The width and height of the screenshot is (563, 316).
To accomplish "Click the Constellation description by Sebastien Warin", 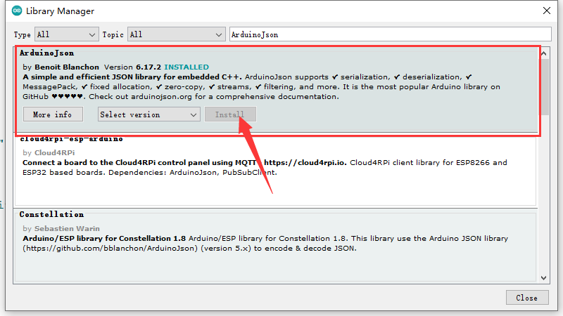I will [265, 243].
